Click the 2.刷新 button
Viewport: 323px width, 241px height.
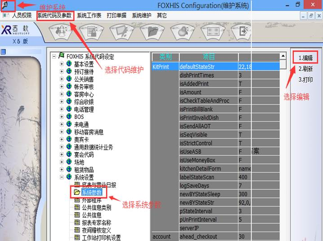[x=305, y=69]
